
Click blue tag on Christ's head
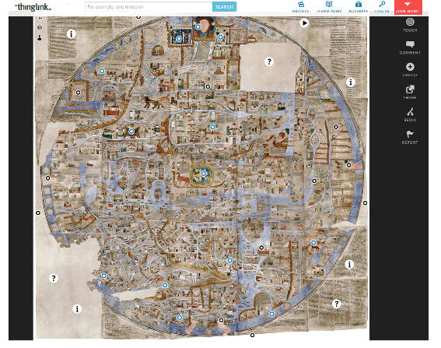click(198, 26)
